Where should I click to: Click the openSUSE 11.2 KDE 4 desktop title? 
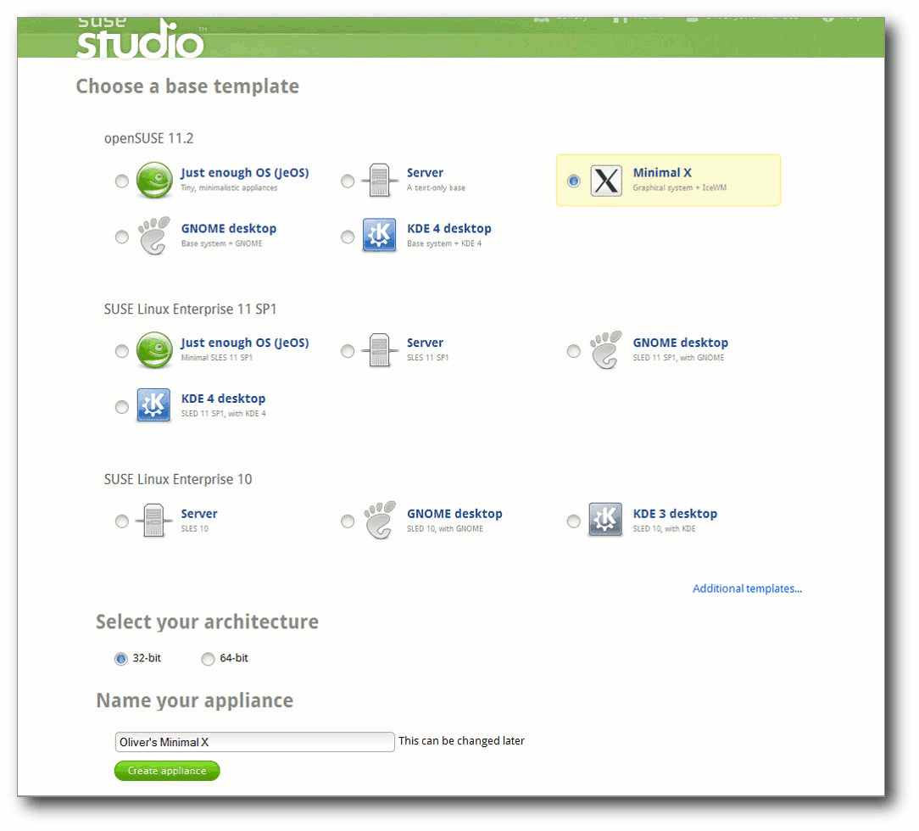pos(449,229)
